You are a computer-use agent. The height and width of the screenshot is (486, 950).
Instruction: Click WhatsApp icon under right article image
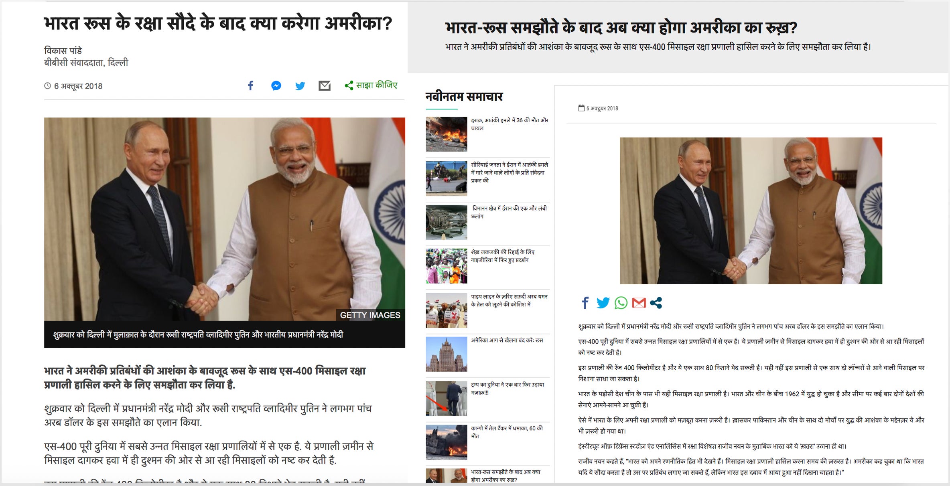point(621,303)
